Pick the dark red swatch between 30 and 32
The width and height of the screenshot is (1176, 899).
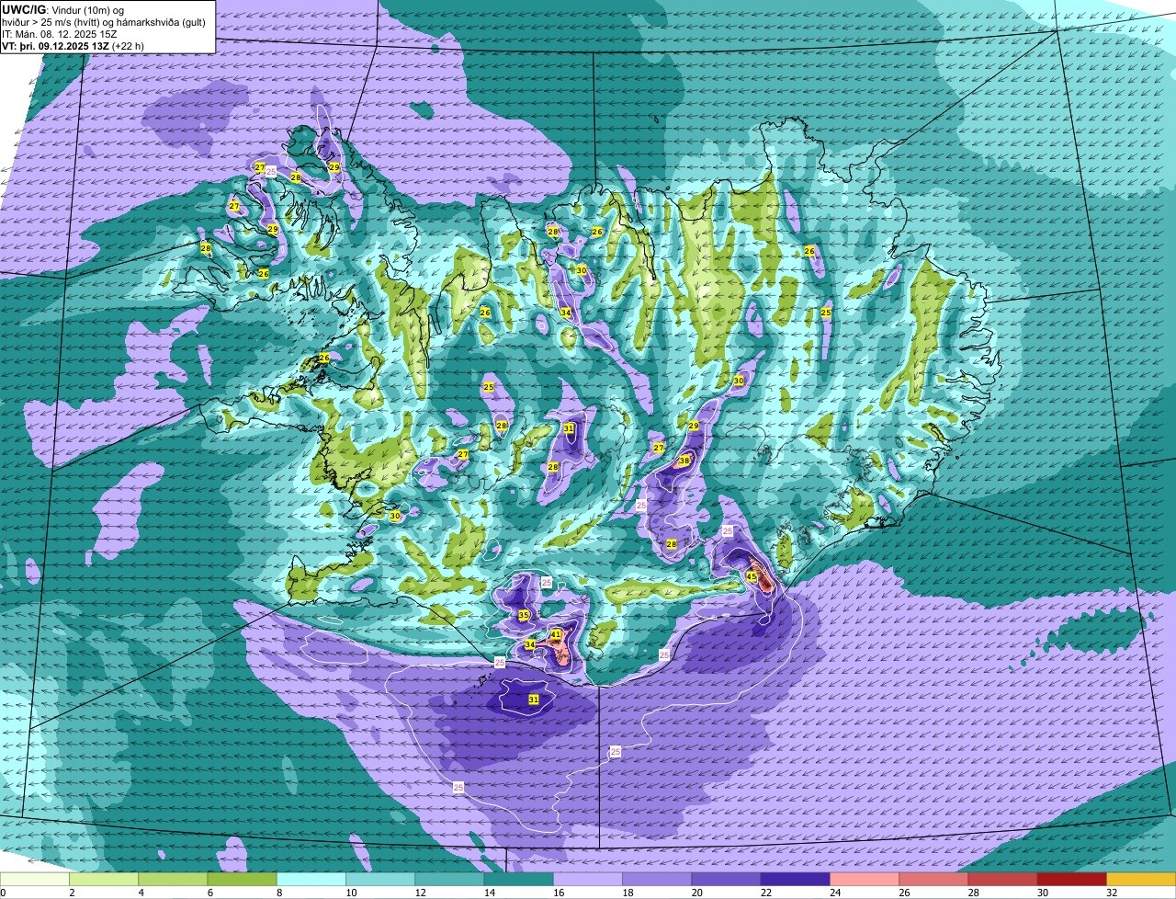1072,880
